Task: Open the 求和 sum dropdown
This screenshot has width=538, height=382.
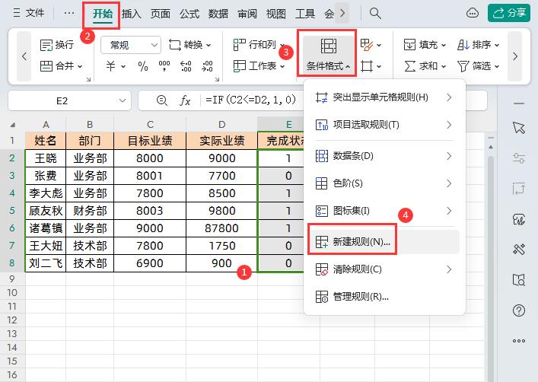Action: (x=425, y=66)
